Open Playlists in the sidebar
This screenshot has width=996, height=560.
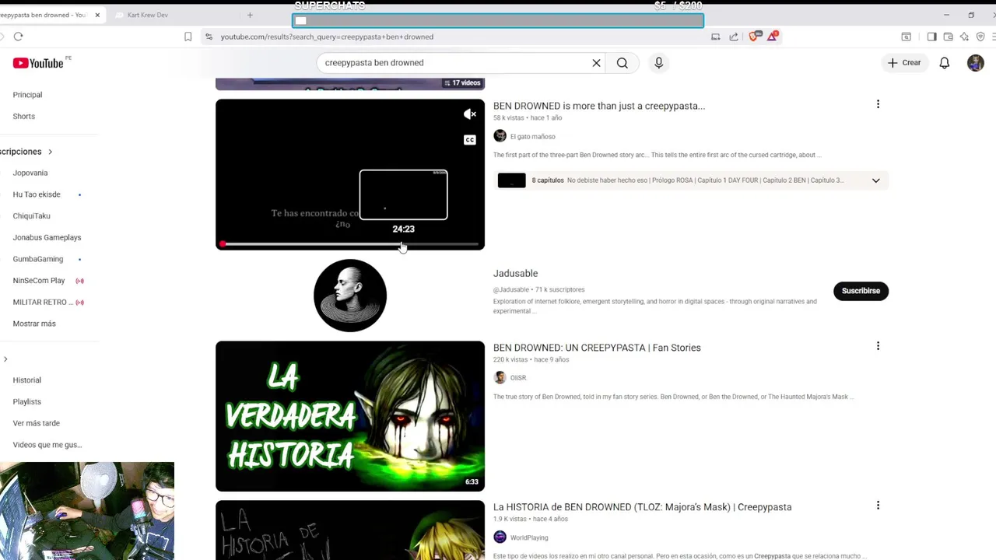(x=26, y=402)
